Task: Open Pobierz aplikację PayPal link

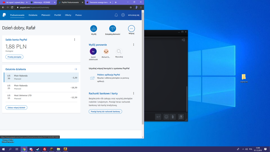Action: tap(109, 75)
